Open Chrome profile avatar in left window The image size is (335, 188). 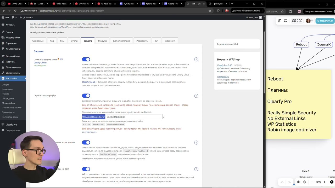click(x=227, y=11)
